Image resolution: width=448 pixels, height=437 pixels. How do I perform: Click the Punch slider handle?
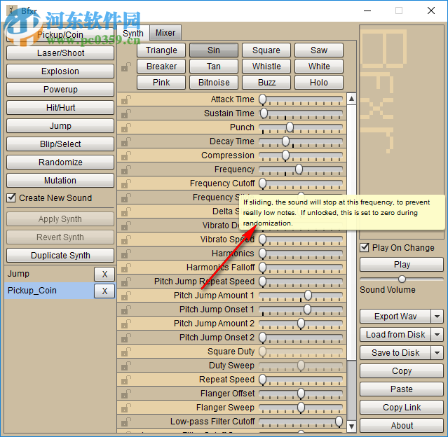click(290, 127)
